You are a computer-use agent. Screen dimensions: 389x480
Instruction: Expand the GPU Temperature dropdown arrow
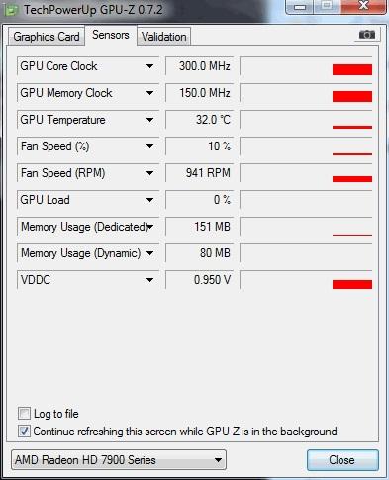(149, 120)
